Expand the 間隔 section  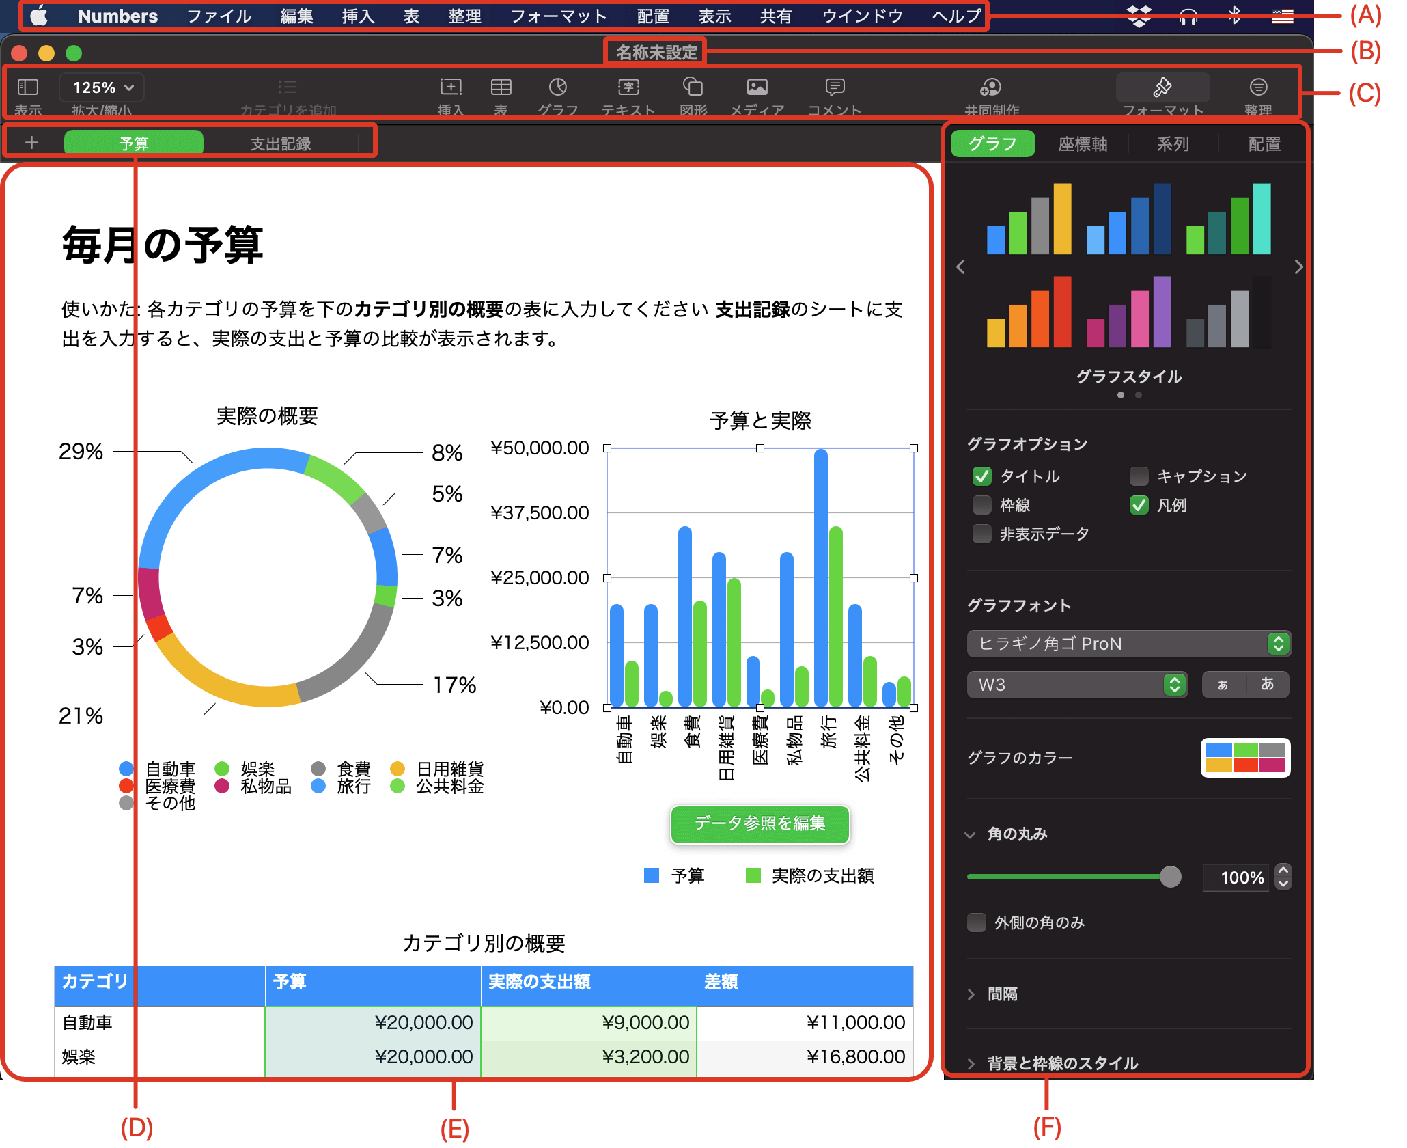[971, 994]
